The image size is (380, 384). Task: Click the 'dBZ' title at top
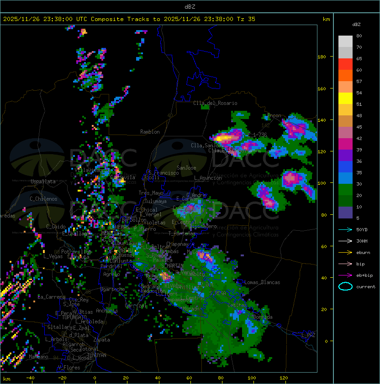(190, 7)
